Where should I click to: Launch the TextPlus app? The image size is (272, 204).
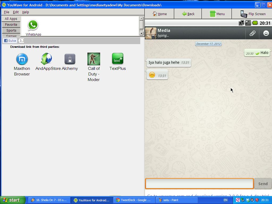tap(117, 59)
